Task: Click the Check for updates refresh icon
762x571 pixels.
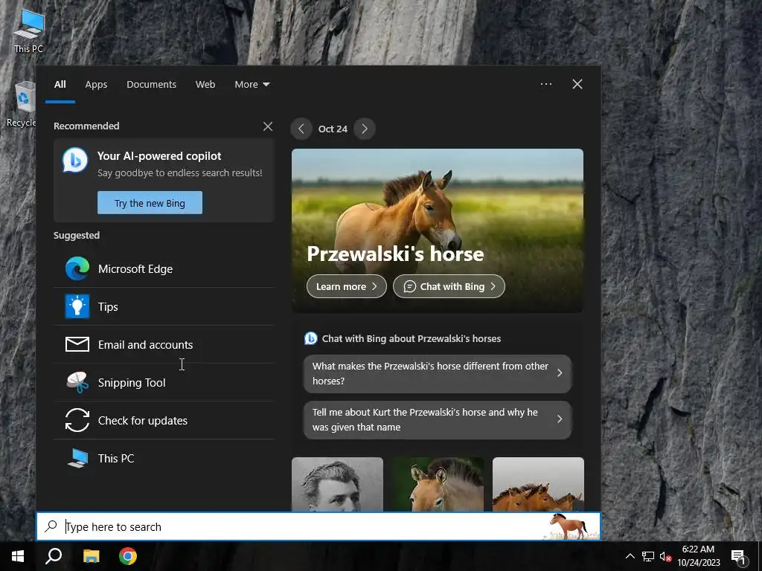Action: click(x=77, y=421)
